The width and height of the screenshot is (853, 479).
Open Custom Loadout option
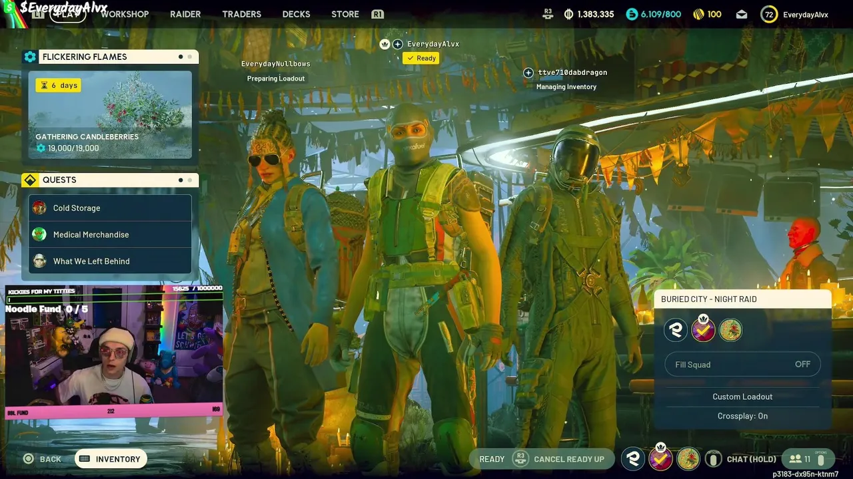pos(742,397)
